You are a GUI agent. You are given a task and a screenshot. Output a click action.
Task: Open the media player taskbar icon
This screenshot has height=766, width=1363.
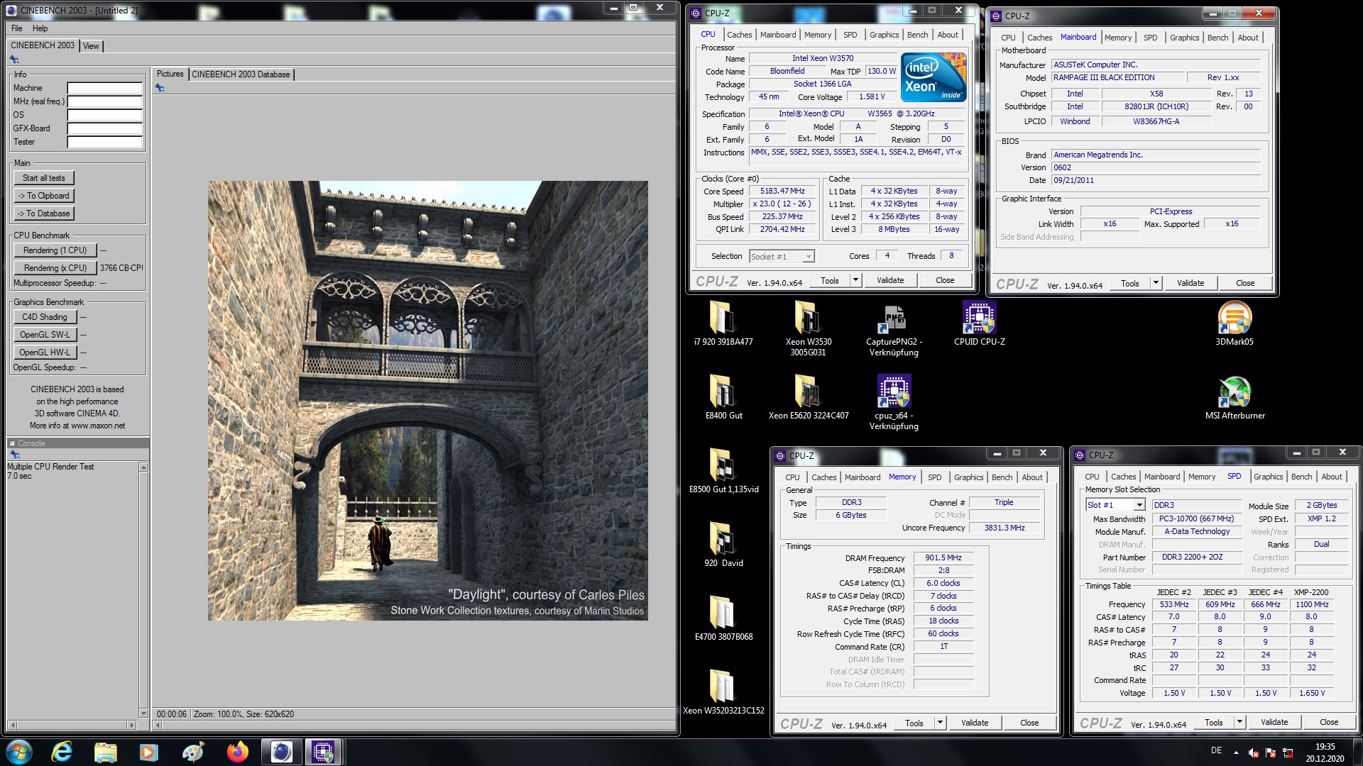148,752
